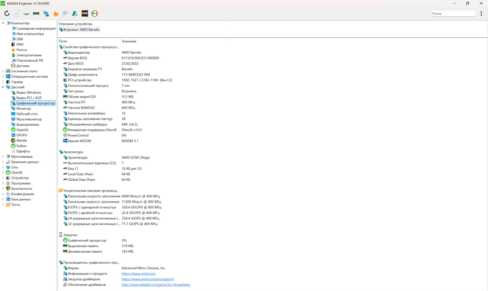Open Рабочий стол tree item
The width and height of the screenshot is (488, 291).
[x=27, y=114]
